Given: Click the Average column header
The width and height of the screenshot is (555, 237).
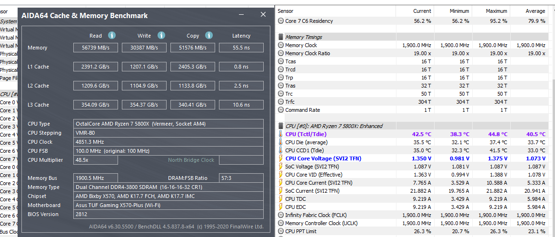Looking at the screenshot, I should pyautogui.click(x=535, y=11).
